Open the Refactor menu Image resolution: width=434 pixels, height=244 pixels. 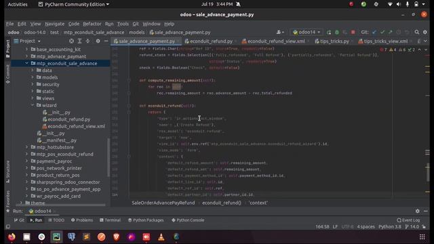click(x=92, y=24)
